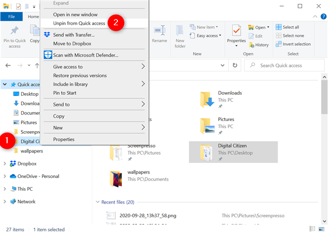Click the vertical scrollbar up arrow
Viewport: 328px width, 234px height.
[x=324, y=77]
